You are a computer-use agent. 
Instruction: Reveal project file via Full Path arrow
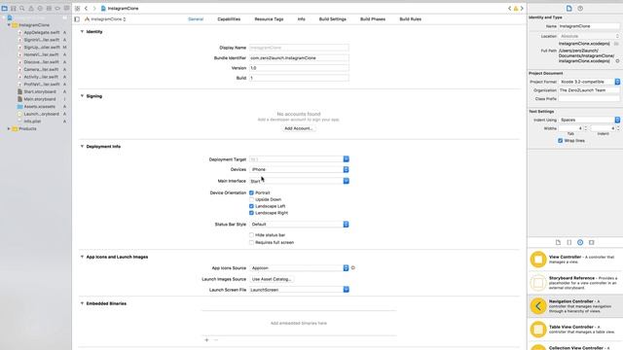(617, 61)
